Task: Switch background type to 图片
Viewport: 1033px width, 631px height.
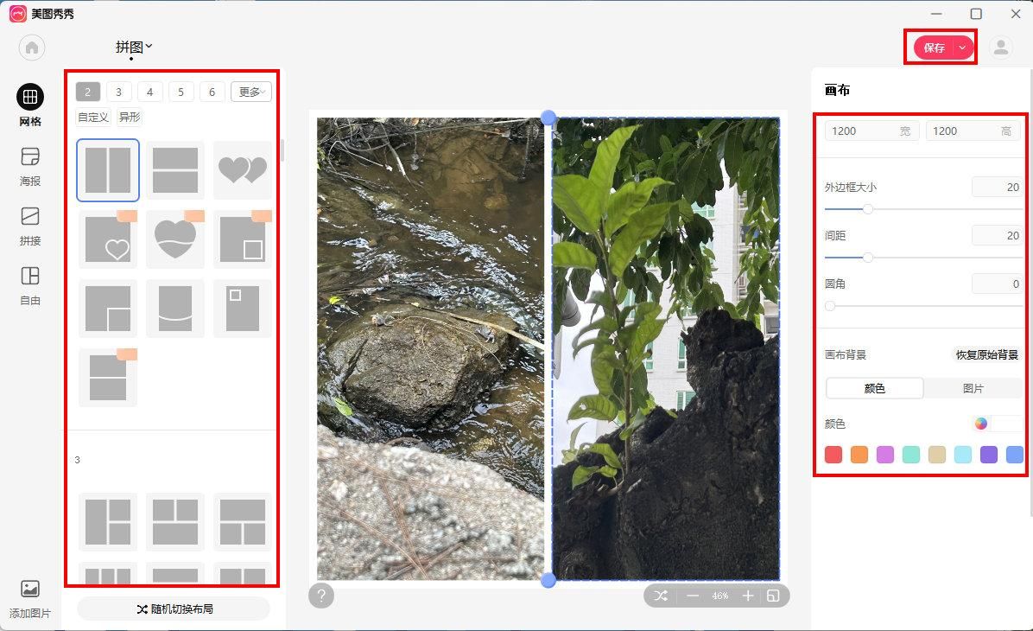Action: click(x=973, y=388)
